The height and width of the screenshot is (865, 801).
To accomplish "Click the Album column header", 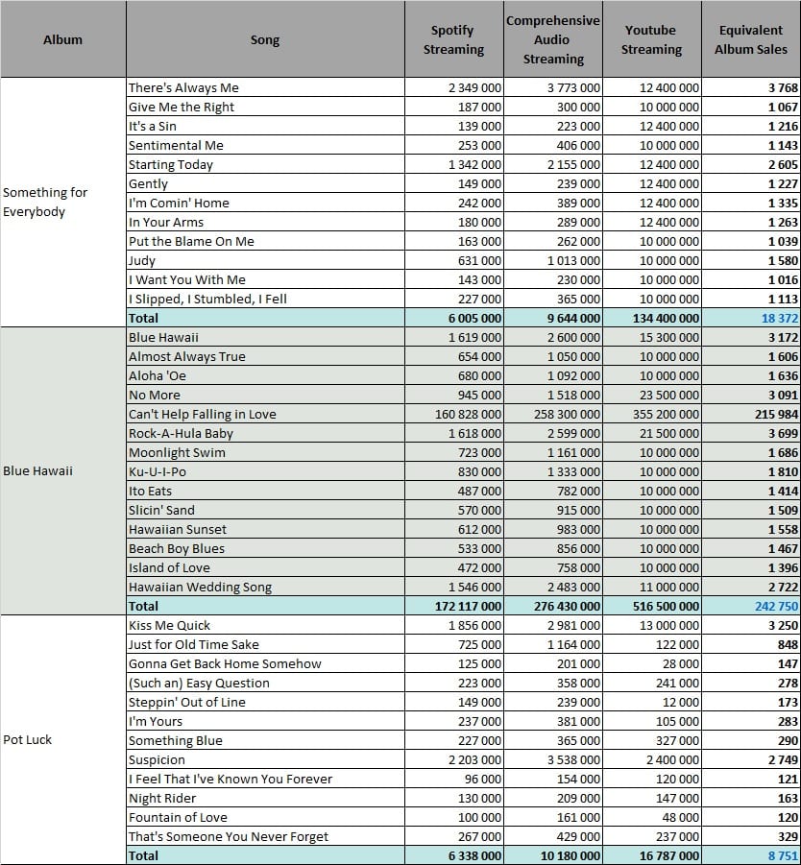I will click(63, 39).
